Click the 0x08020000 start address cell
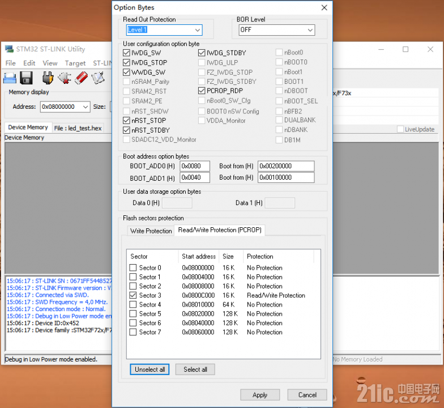 [x=198, y=314]
